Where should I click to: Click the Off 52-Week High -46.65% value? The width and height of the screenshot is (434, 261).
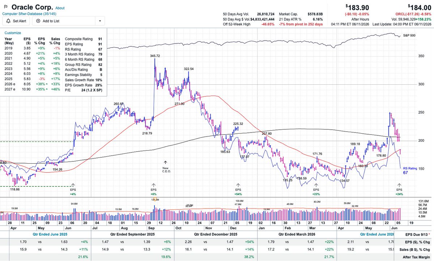click(268, 24)
